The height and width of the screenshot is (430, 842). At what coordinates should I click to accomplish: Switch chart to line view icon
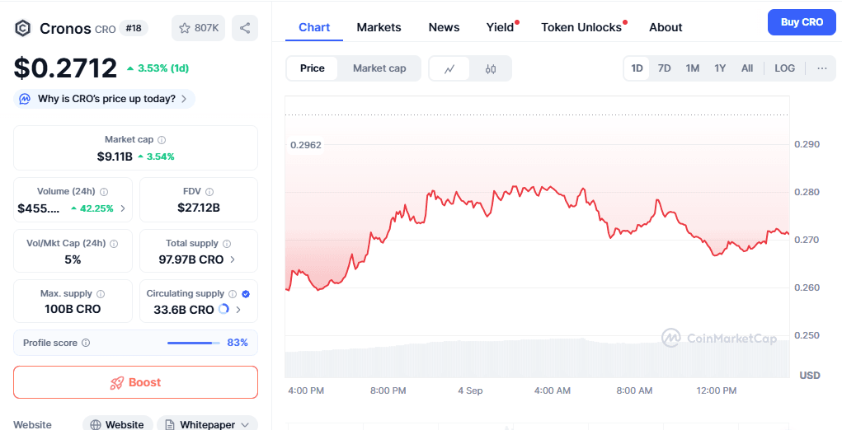pos(449,68)
